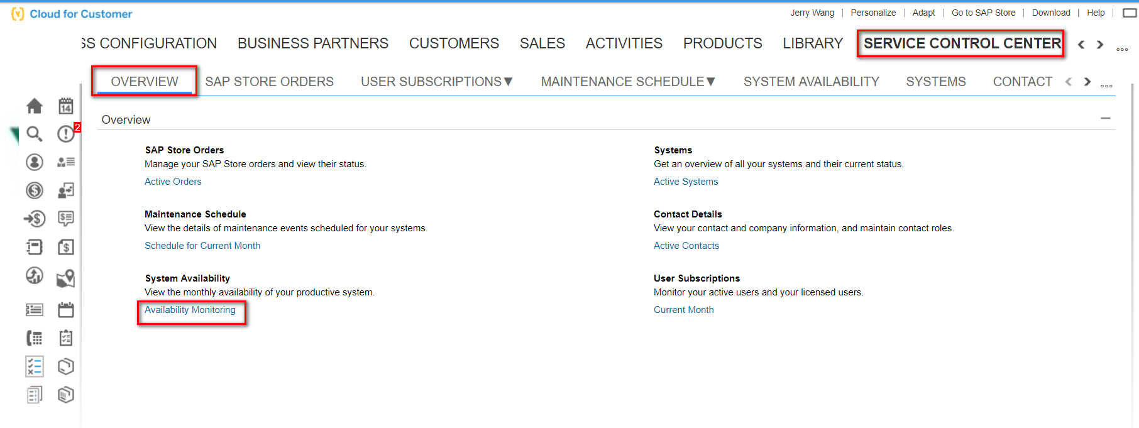
Task: Open the Adapt menu
Action: click(923, 13)
